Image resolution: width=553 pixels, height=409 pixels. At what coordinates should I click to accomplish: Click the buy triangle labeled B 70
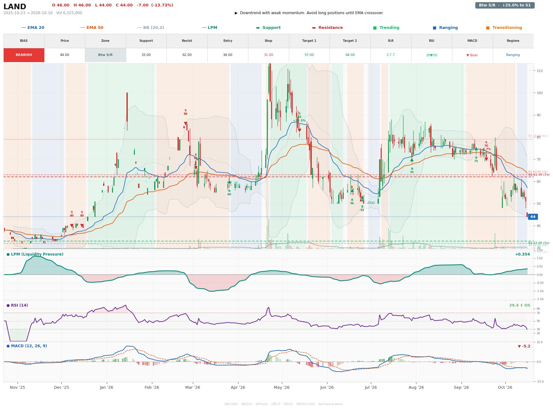[x=412, y=160]
